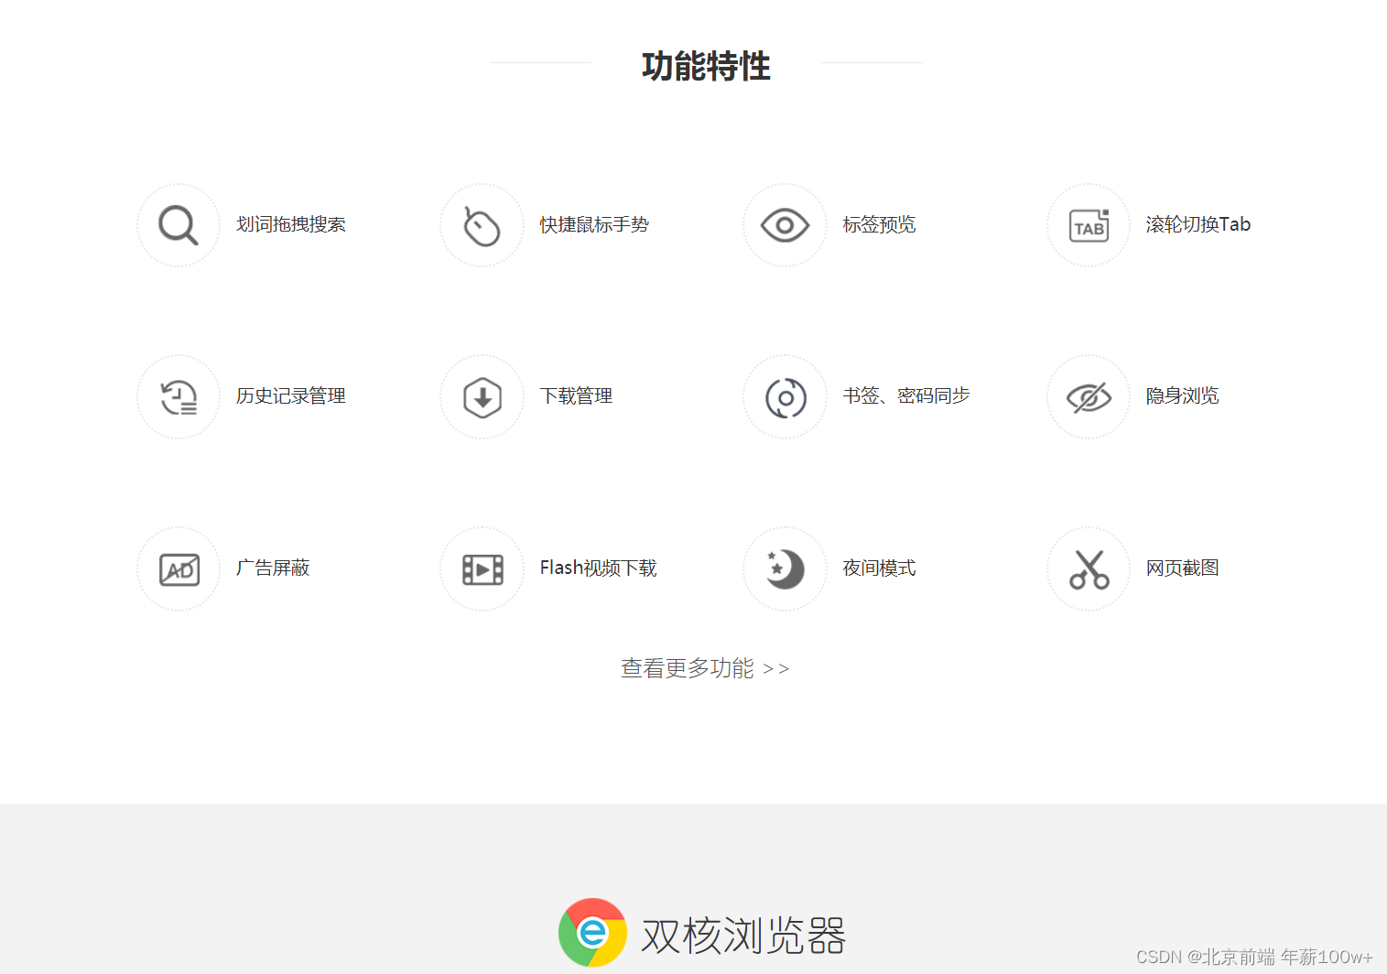Open the TAB icon for 滚轮切换Tab

click(x=1087, y=224)
